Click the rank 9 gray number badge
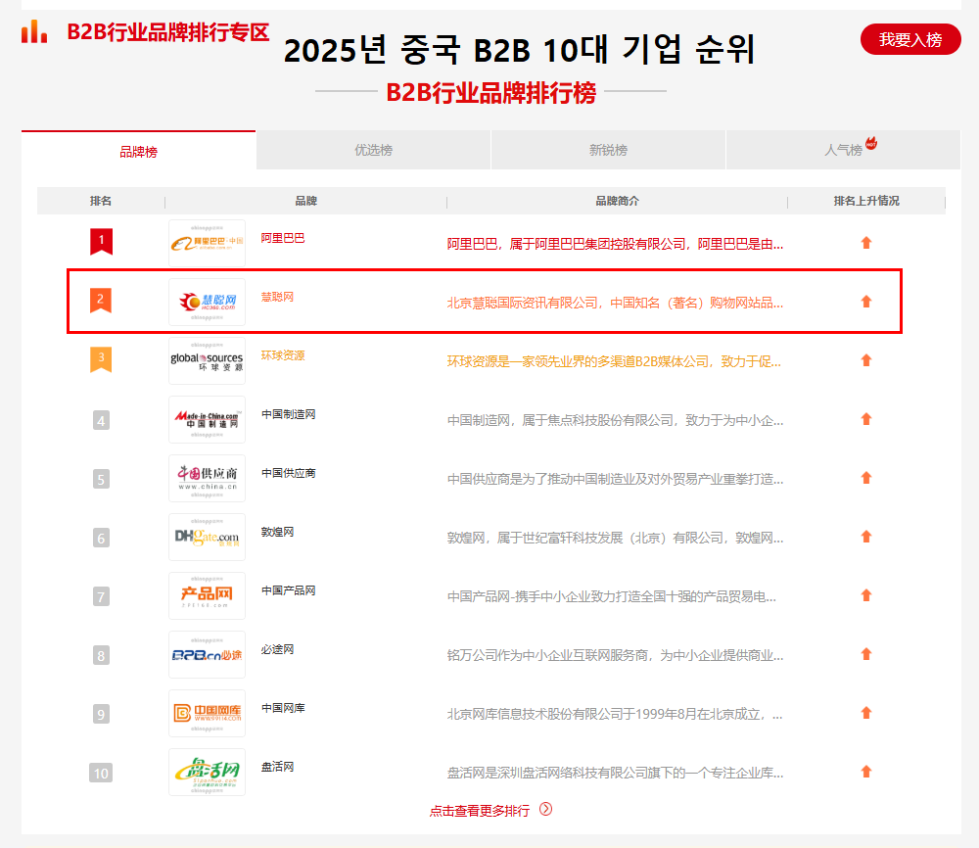Image resolution: width=979 pixels, height=848 pixels. 101,714
